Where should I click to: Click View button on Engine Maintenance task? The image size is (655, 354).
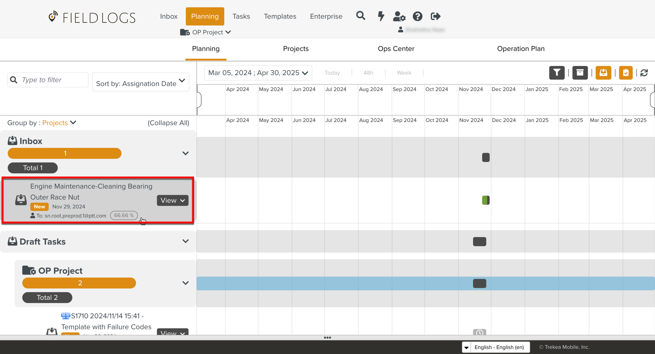[x=172, y=200]
